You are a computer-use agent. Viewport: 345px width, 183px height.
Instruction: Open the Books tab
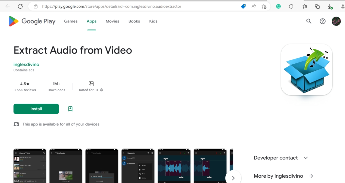tap(134, 21)
